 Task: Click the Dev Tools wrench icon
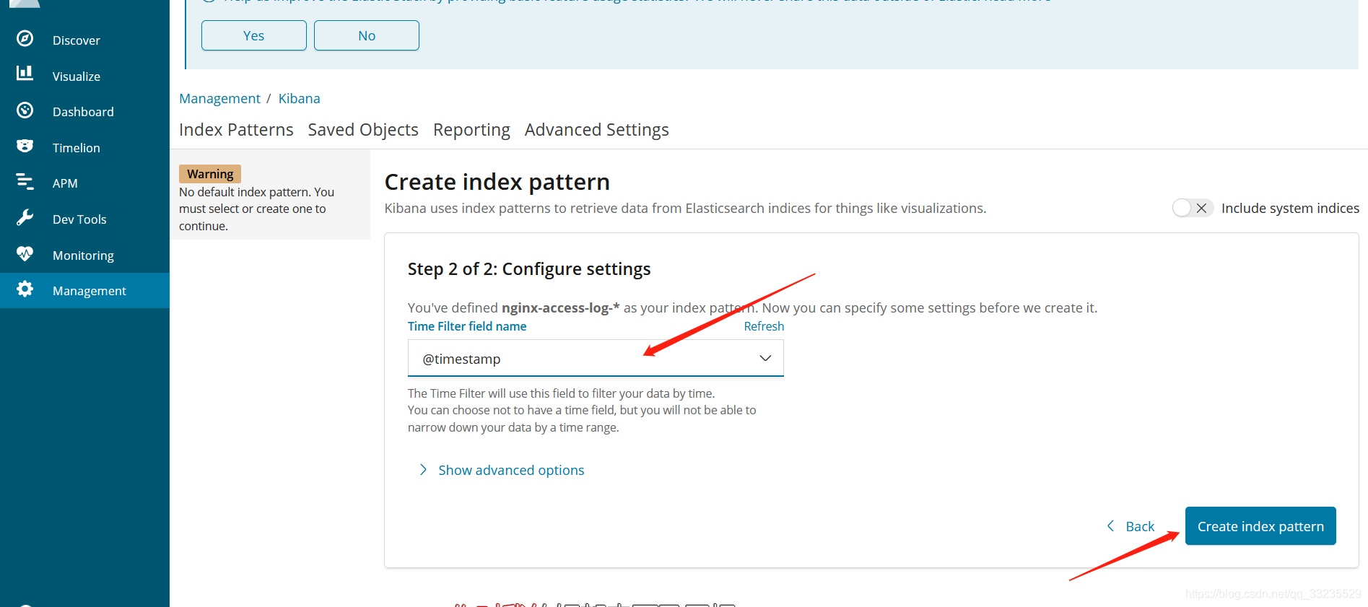tap(25, 218)
